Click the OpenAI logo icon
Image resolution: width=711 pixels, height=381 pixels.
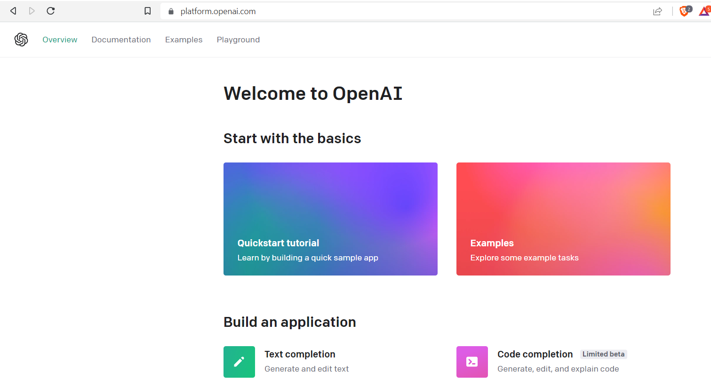click(x=21, y=40)
